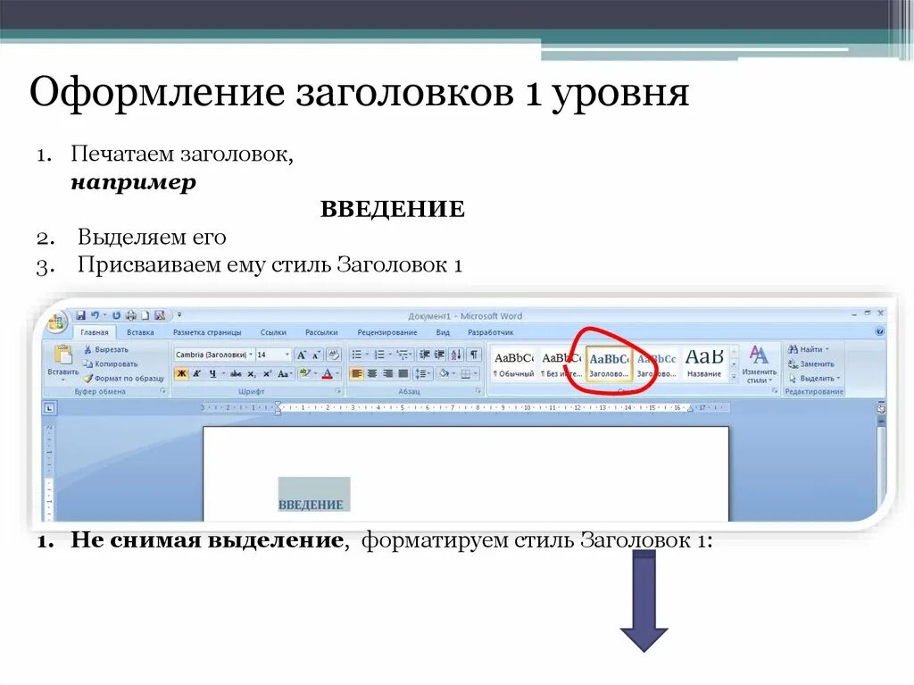Create new blank document icon

(x=145, y=315)
